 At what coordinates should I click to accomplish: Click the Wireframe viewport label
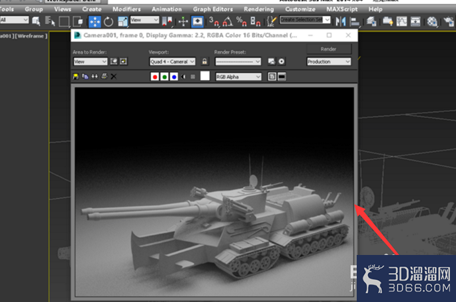(30, 36)
